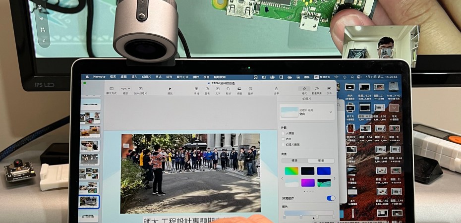
Task: Open the 格式 menu in menu bar
Action: coord(159,77)
